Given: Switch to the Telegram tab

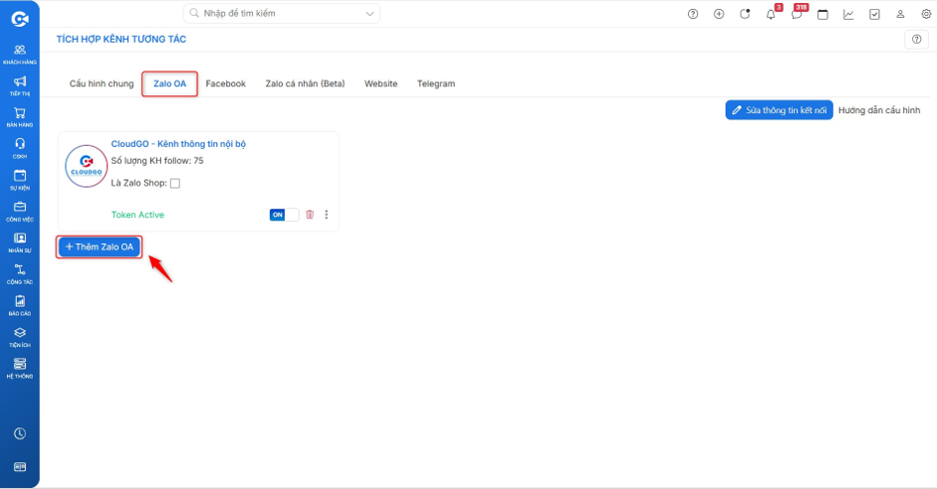Looking at the screenshot, I should (435, 83).
